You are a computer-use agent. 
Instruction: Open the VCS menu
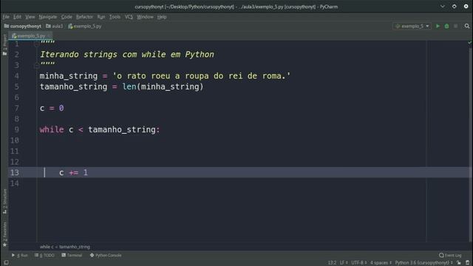tap(129, 17)
